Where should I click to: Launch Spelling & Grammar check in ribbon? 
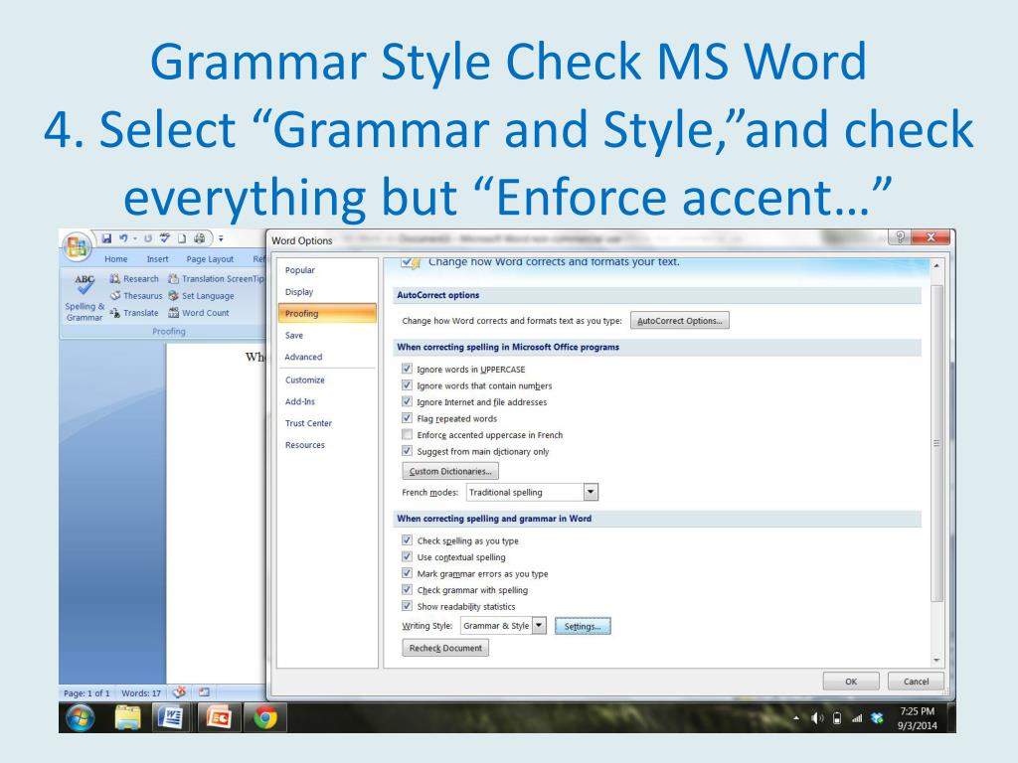pos(85,298)
